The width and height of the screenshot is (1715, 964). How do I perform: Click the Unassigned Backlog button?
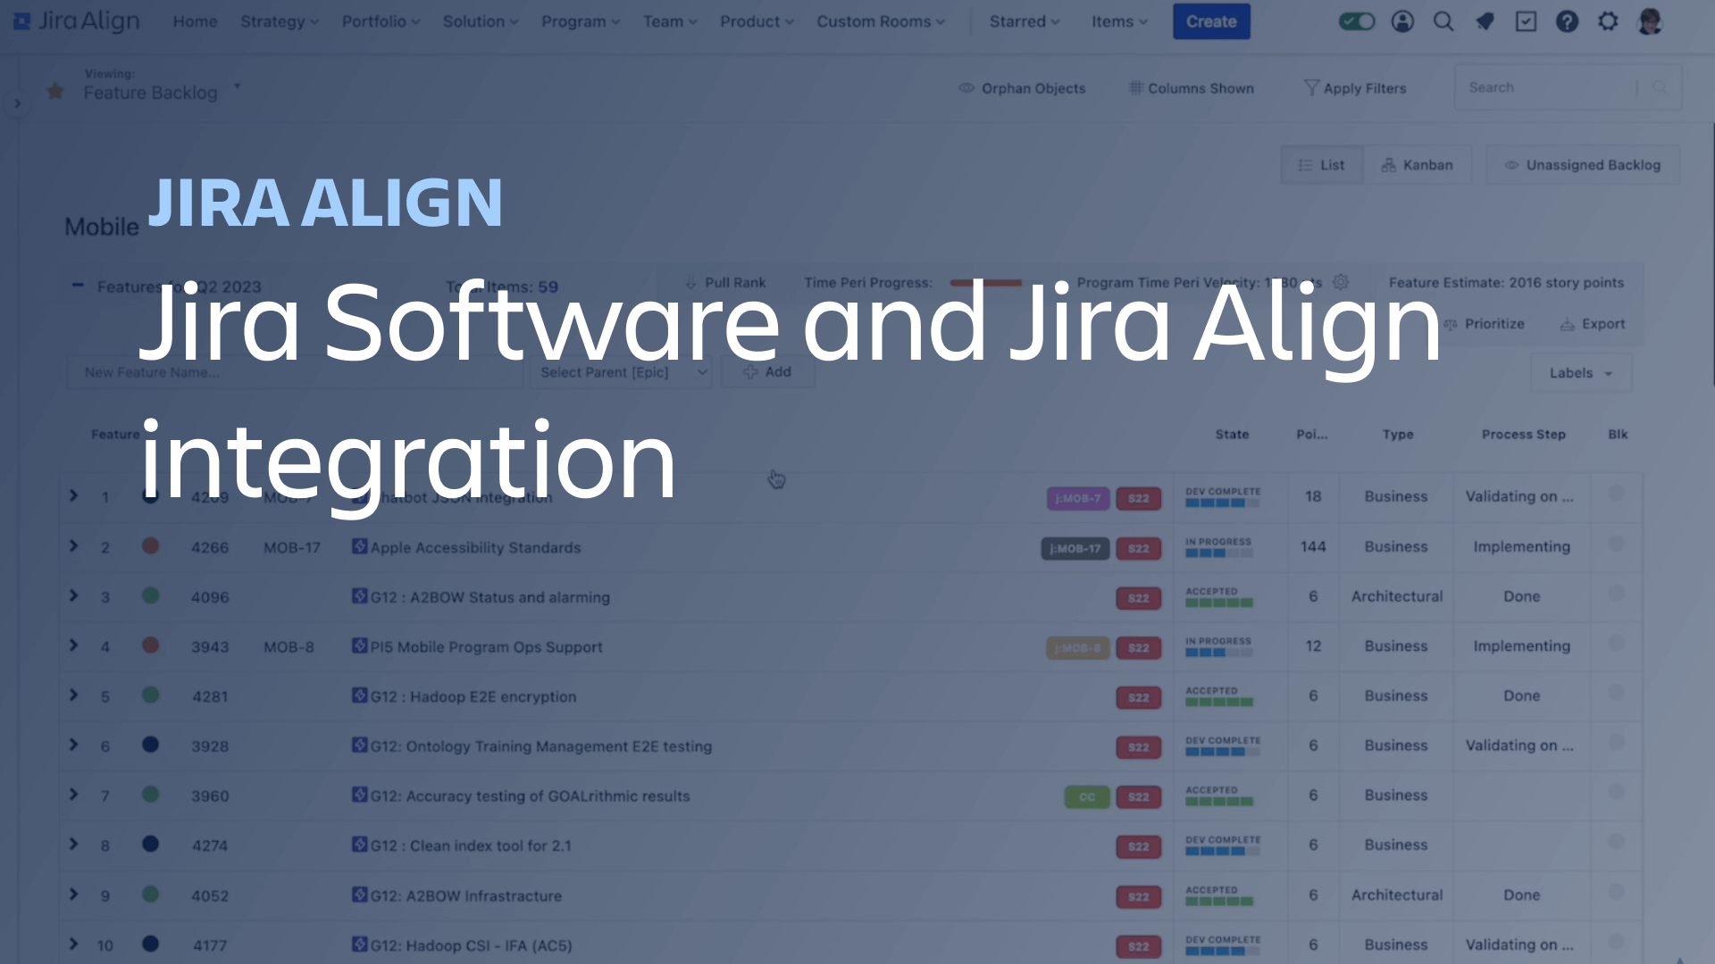[x=1582, y=165]
